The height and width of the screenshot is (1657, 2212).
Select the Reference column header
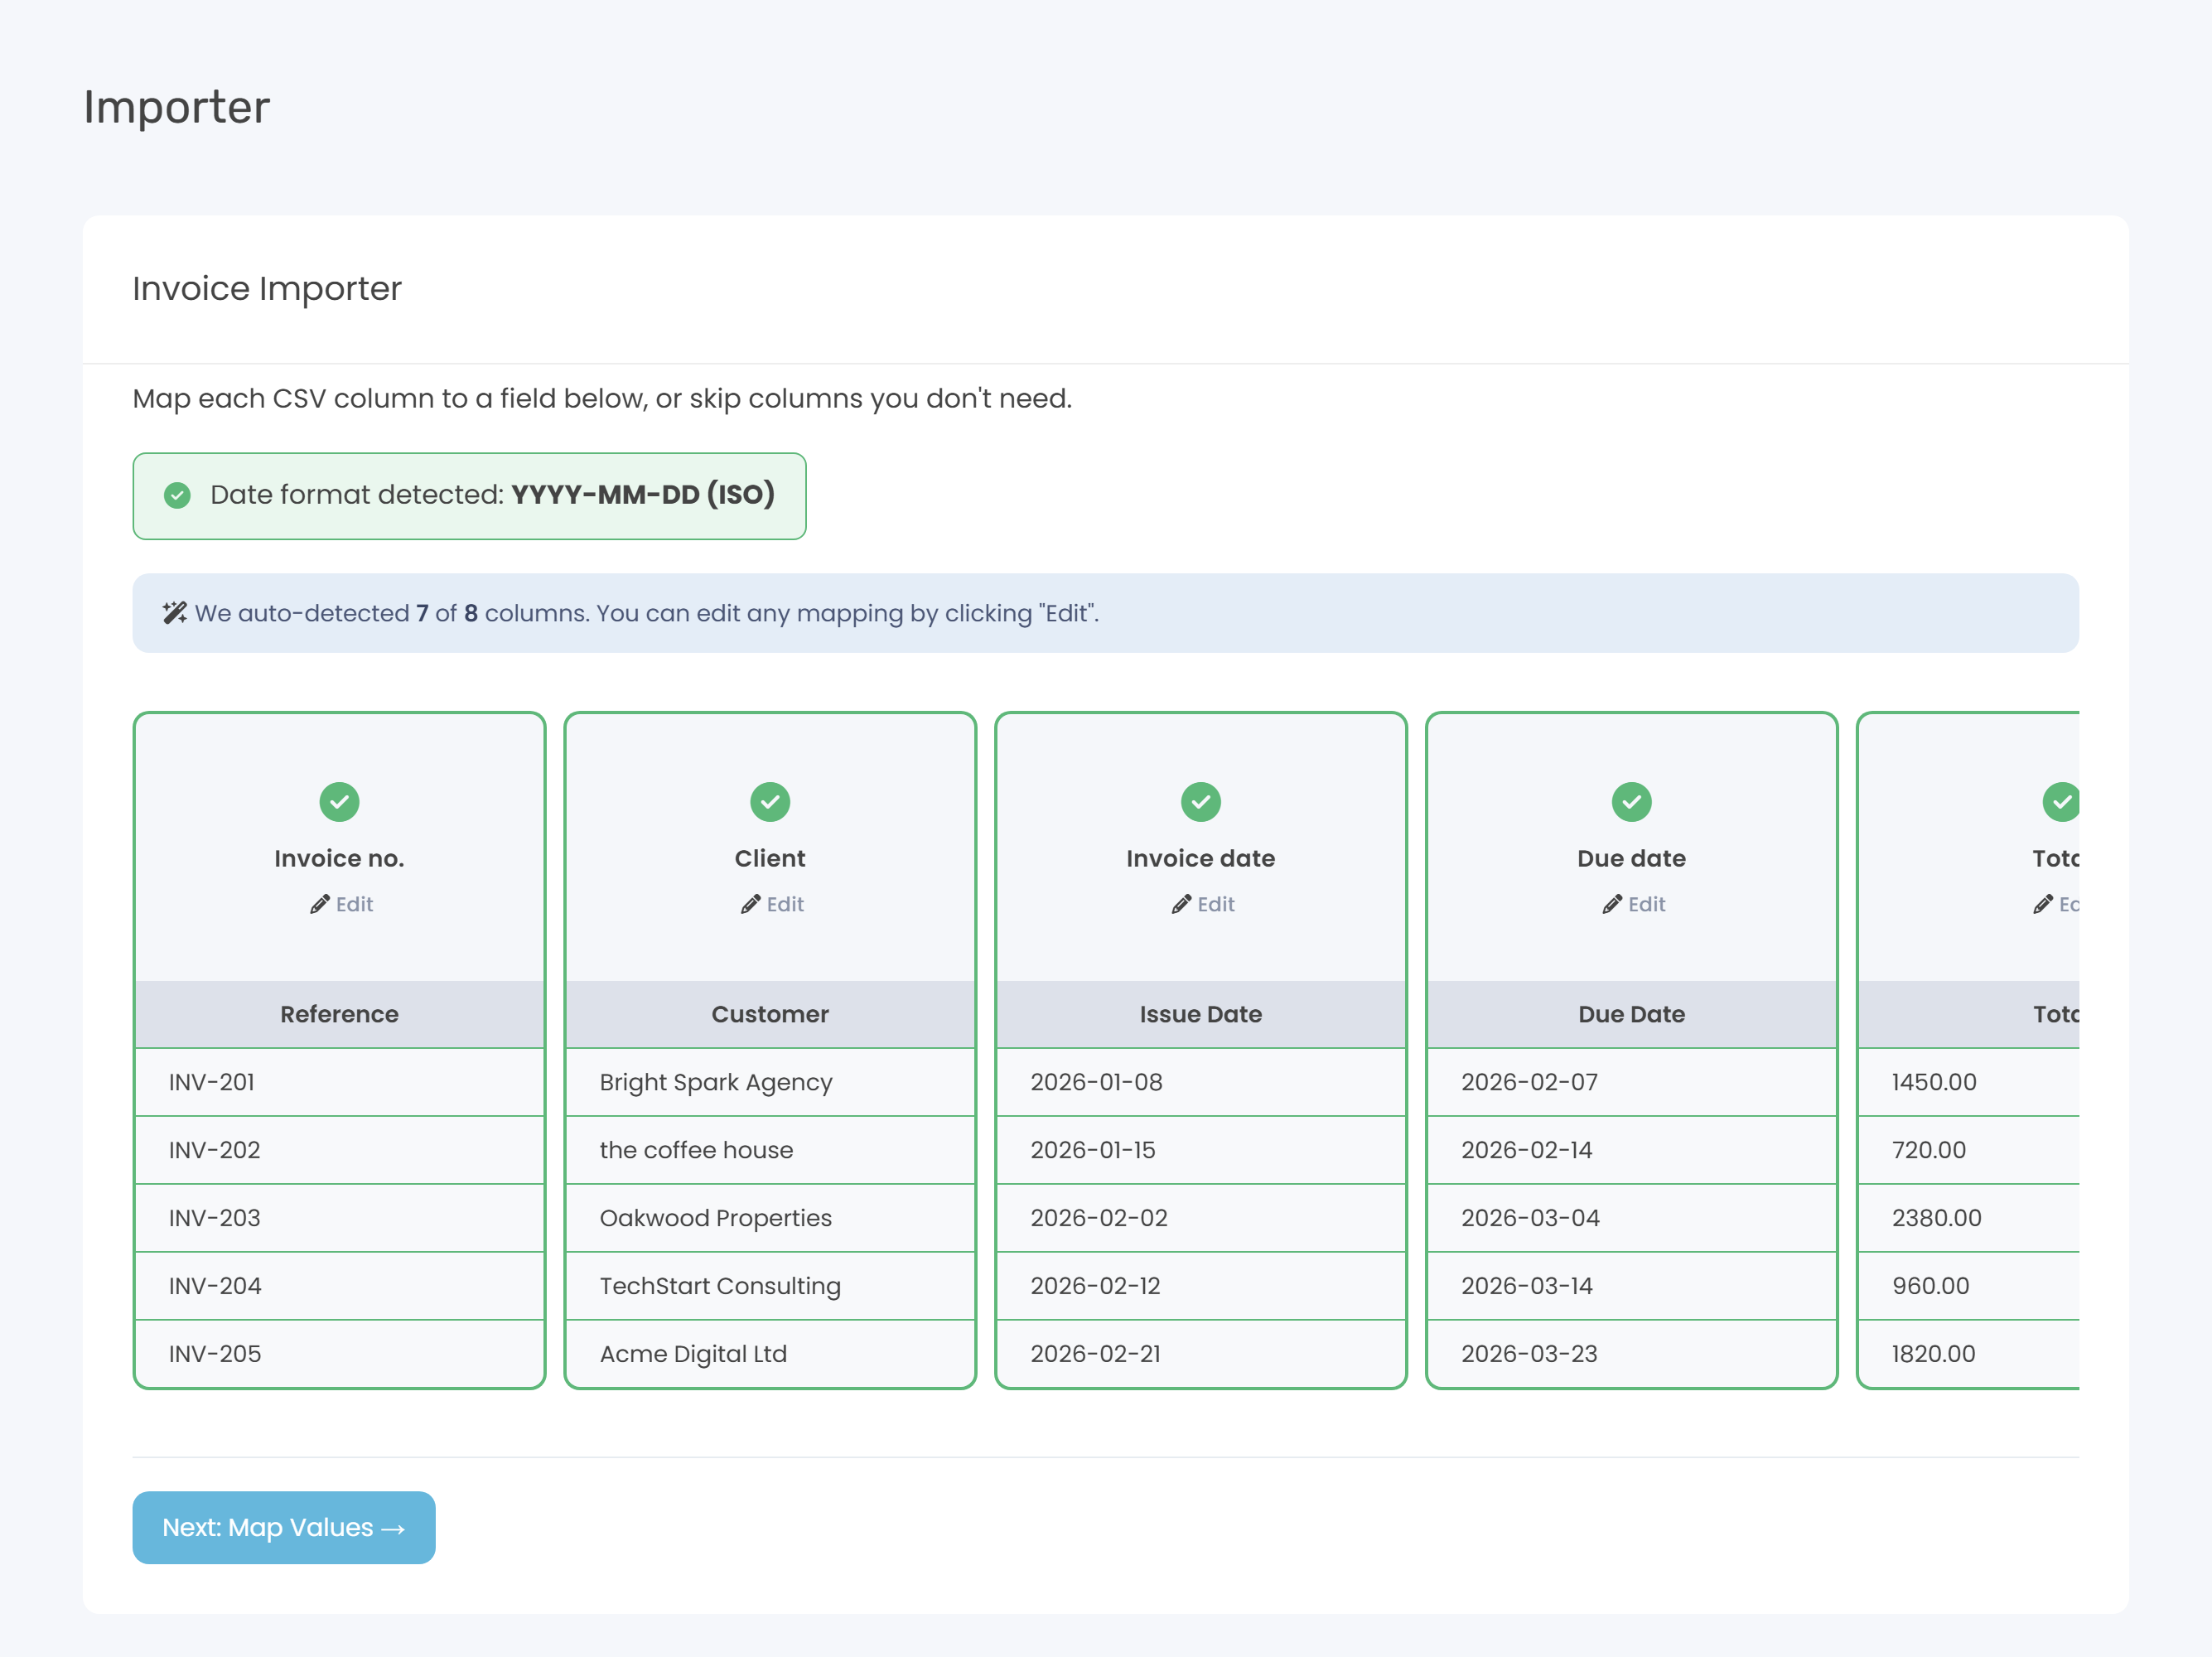[x=339, y=1014]
